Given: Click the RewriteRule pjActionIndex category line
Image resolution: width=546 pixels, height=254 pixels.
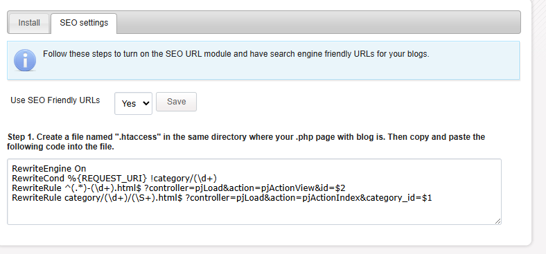Looking at the screenshot, I should pyautogui.click(x=222, y=198).
